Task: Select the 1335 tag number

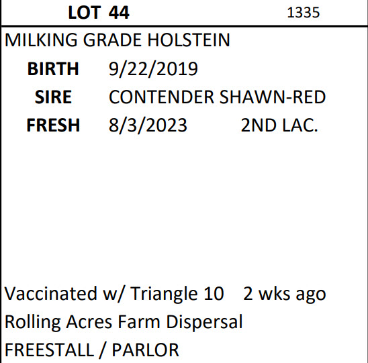Action: click(x=304, y=13)
